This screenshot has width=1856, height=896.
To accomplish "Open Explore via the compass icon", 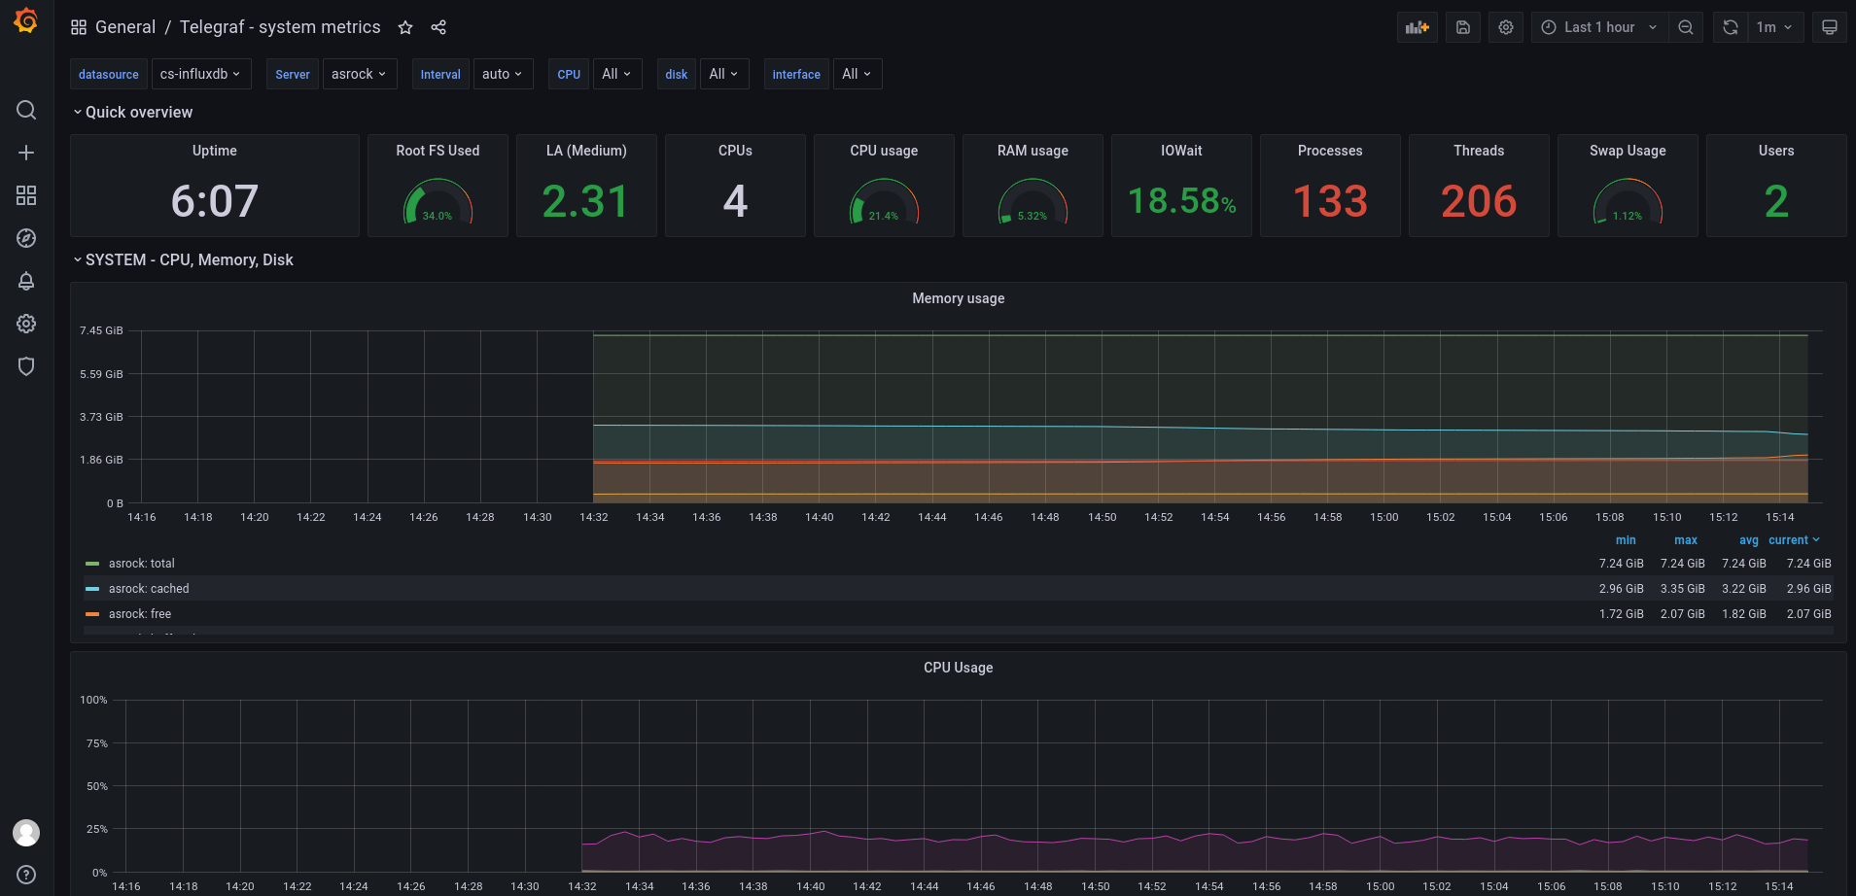I will [x=26, y=238].
